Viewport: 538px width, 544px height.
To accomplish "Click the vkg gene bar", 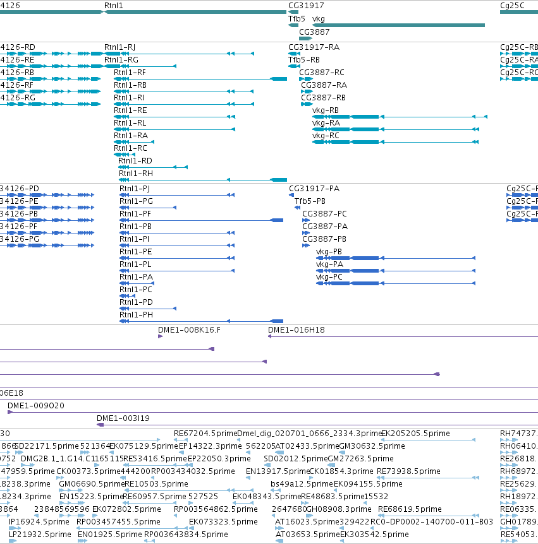I will click(x=399, y=25).
